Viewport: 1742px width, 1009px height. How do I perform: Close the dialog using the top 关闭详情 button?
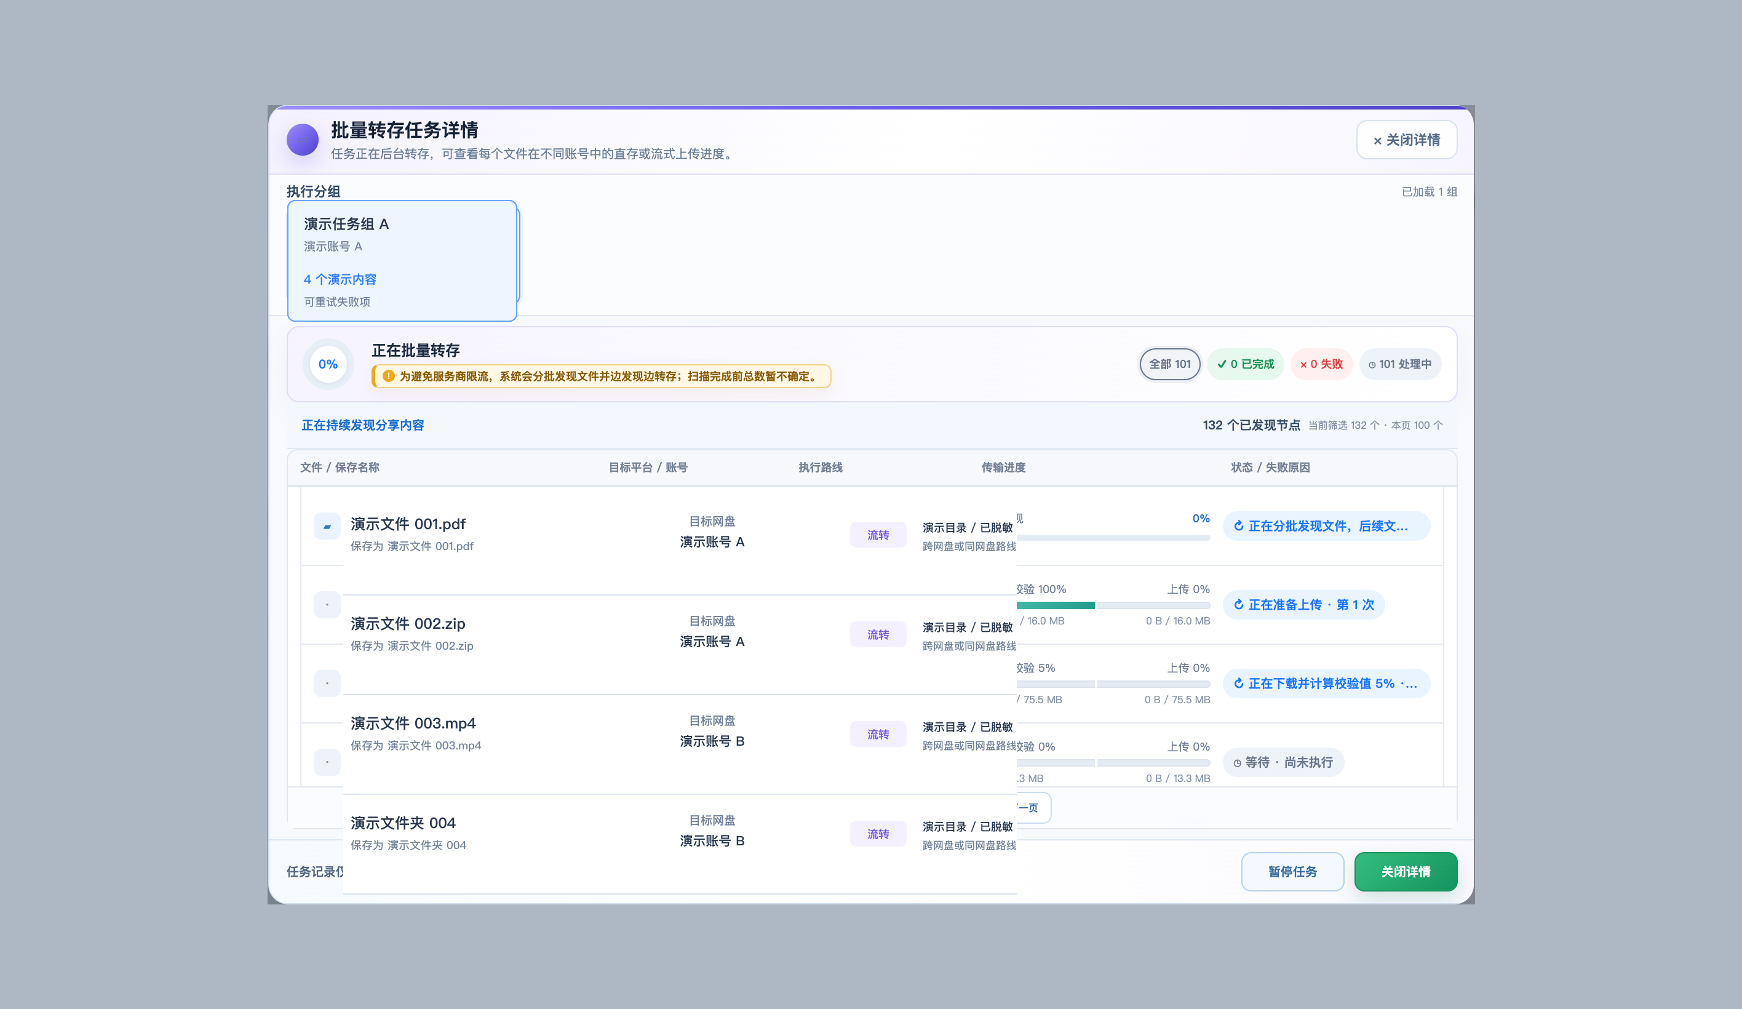coord(1406,140)
